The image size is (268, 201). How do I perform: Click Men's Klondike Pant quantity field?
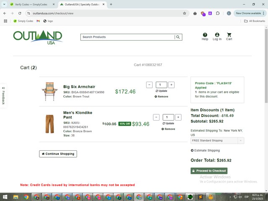168,117
